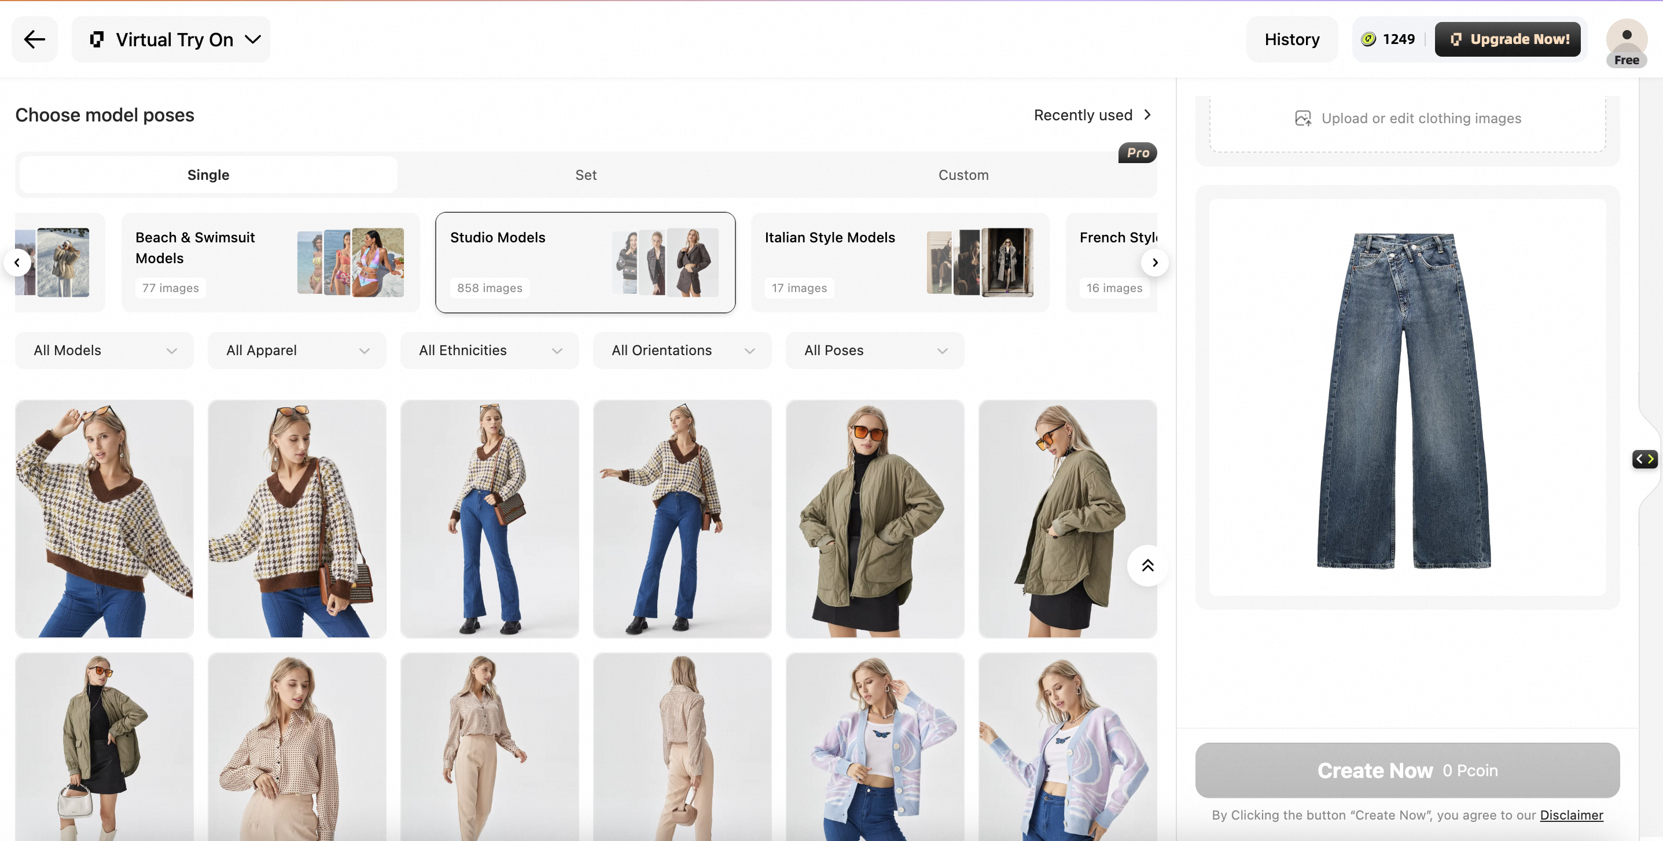Select the Beach & Swimsuit Models category

point(270,263)
